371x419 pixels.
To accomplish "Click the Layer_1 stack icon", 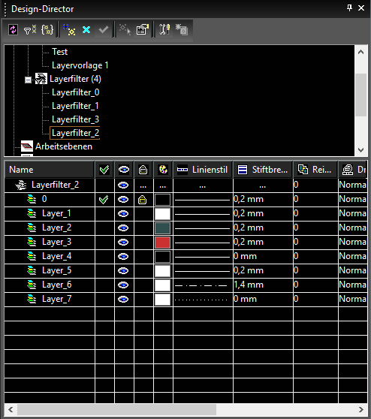I will [x=32, y=213].
